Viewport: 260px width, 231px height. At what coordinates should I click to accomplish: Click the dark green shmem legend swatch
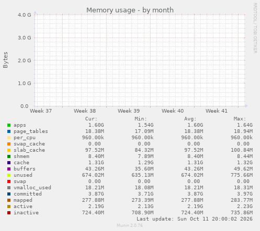(x=9, y=156)
